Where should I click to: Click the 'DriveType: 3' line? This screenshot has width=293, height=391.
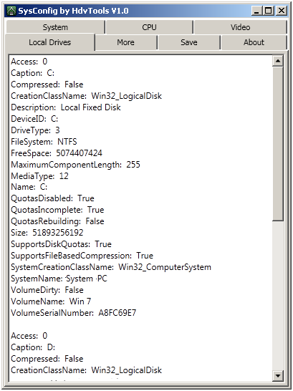click(x=35, y=130)
